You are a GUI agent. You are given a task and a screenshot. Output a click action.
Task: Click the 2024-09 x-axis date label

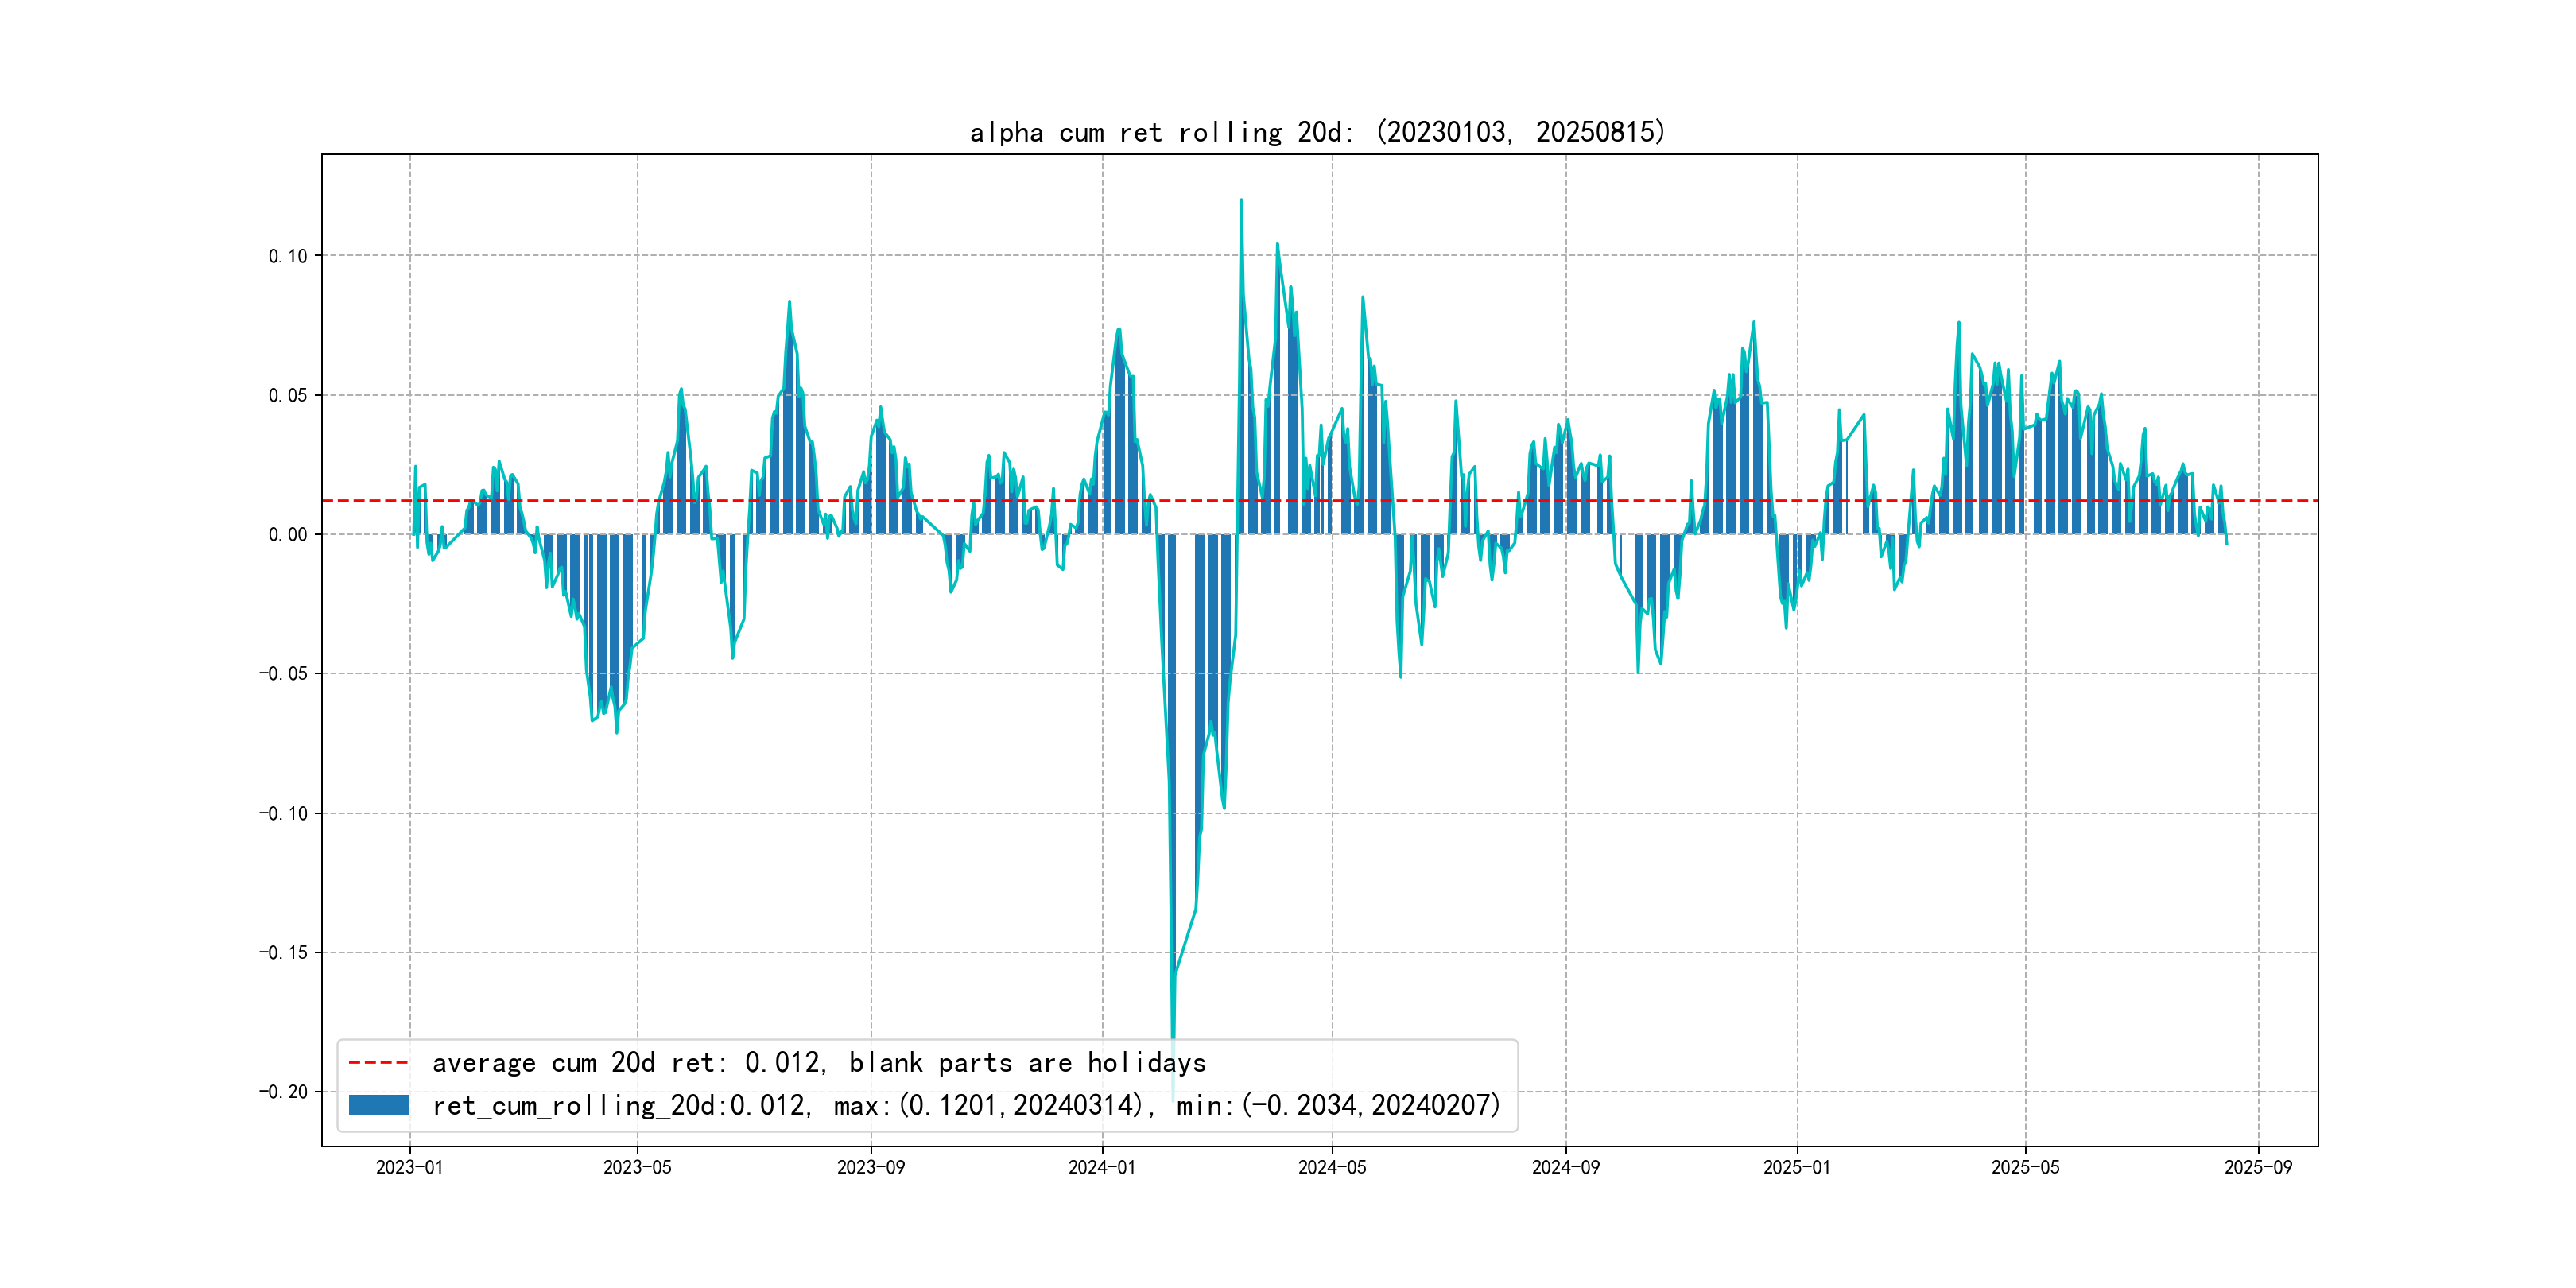(x=1565, y=1167)
